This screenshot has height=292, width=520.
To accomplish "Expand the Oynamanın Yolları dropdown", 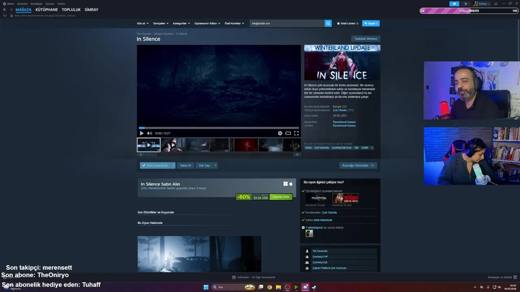I will click(x=207, y=24).
